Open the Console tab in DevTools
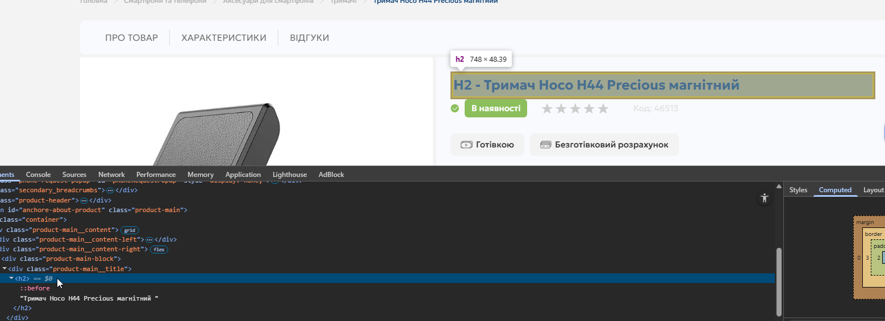The width and height of the screenshot is (885, 321). (x=38, y=175)
